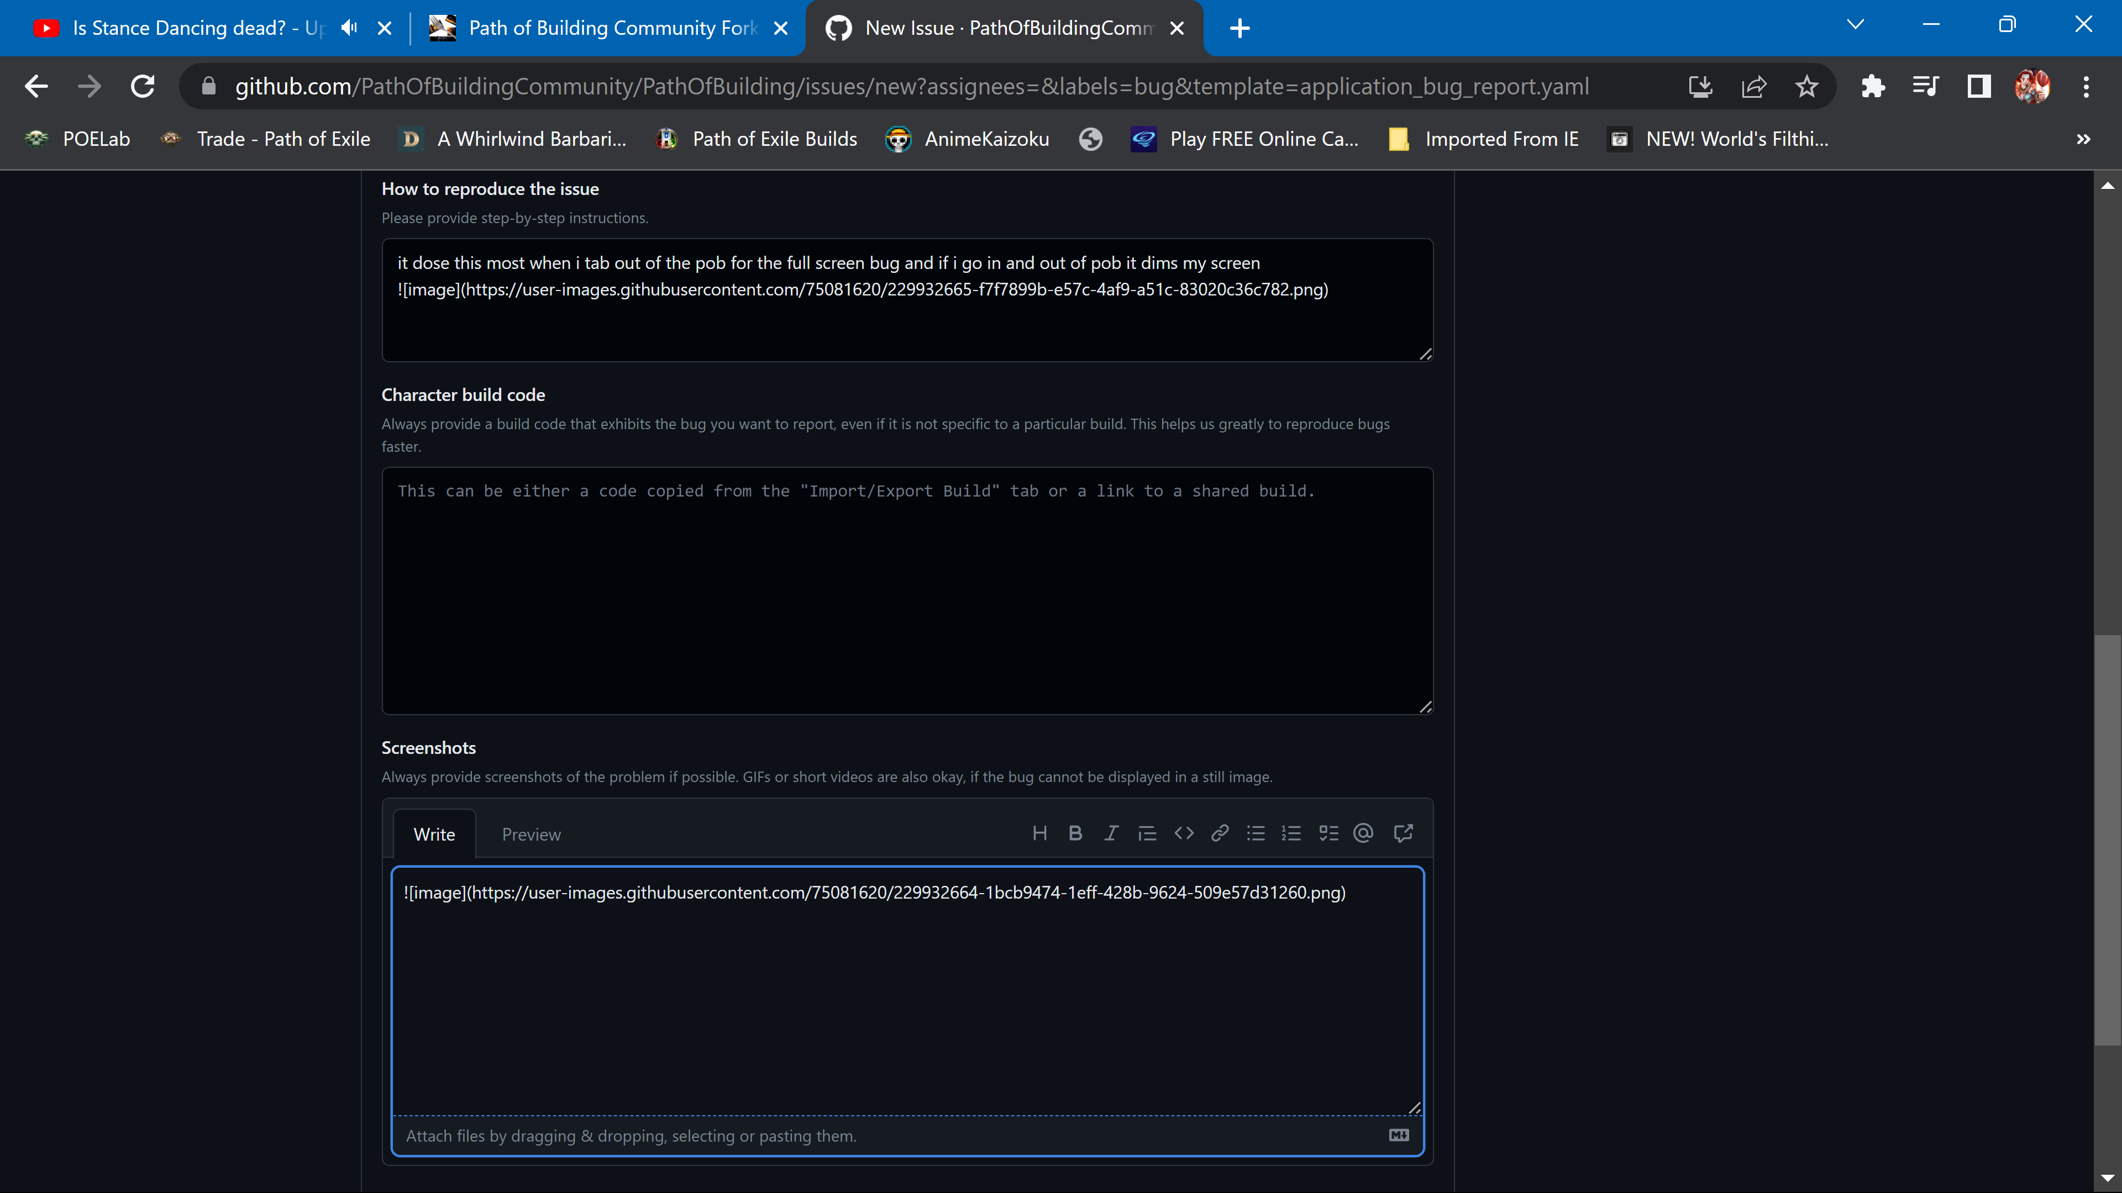Mute the Stance Dancing YouTube tab
This screenshot has height=1193, width=2122.
[349, 28]
